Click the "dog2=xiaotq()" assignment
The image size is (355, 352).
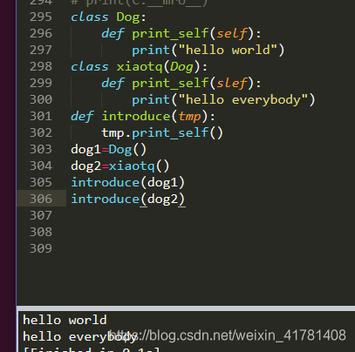tap(120, 166)
